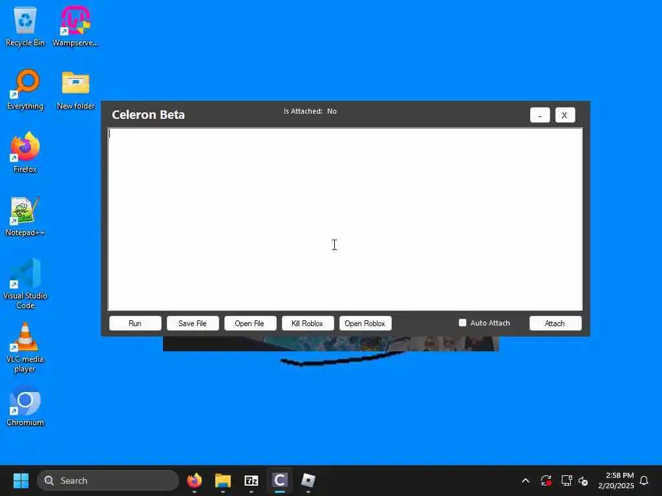Image resolution: width=662 pixels, height=496 pixels.
Task: Open Recycle Bin desktop icon
Action: [x=25, y=26]
